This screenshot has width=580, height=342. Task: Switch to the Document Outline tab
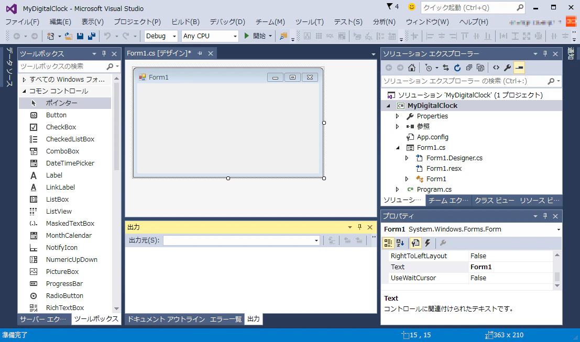[167, 319]
